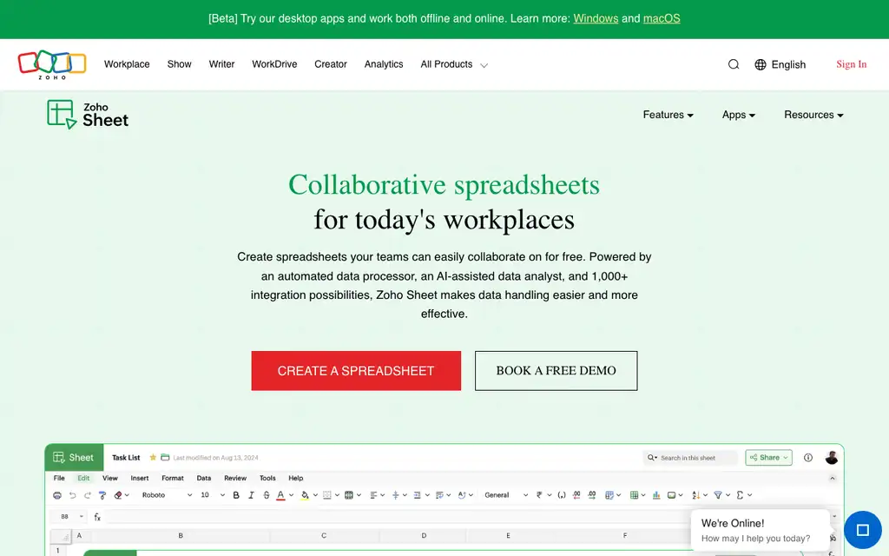The image size is (889, 556).
Task: Toggle italic formatting button
Action: (x=251, y=494)
